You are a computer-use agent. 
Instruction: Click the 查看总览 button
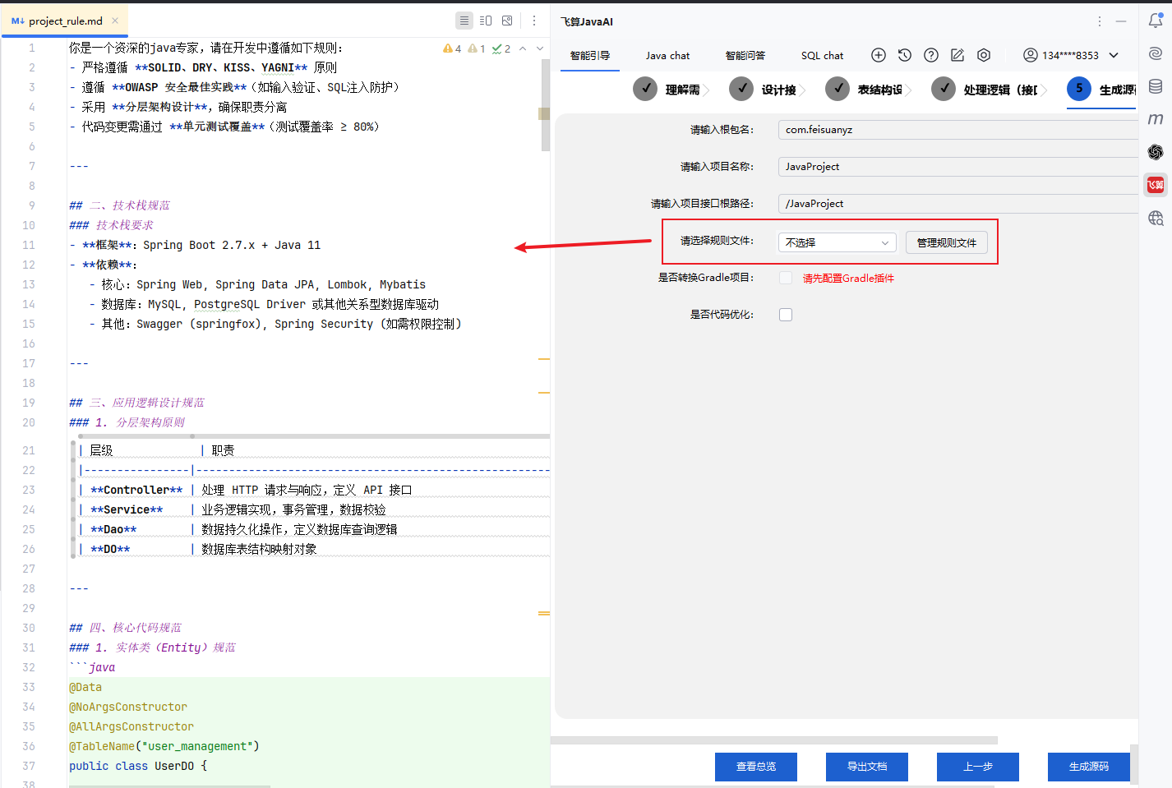tap(756, 767)
